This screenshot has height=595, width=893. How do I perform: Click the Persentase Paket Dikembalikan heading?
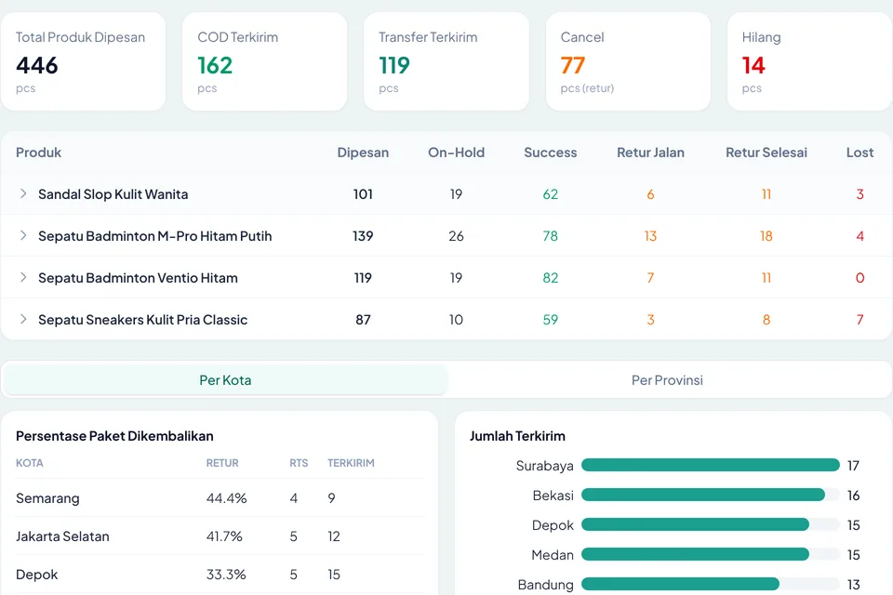(x=114, y=436)
